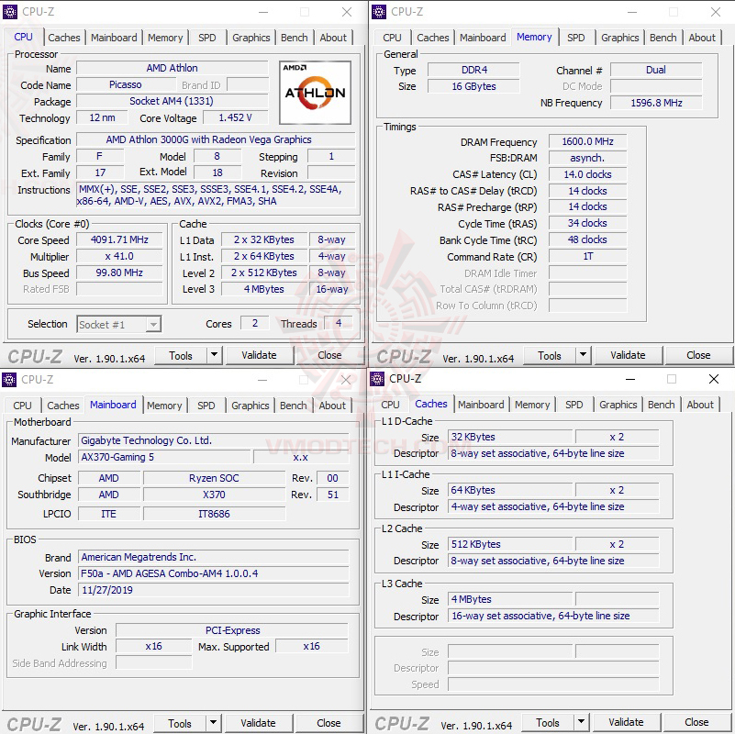This screenshot has width=735, height=734.
Task: Open About tab in CPU window
Action: coord(333,38)
